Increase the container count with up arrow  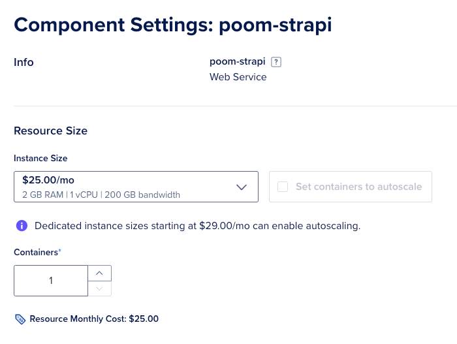[99, 273]
